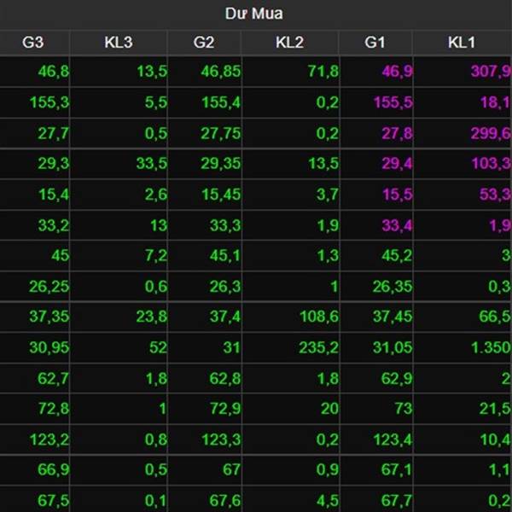
Task: Select the G2 price 27,75
Action: 221,133
